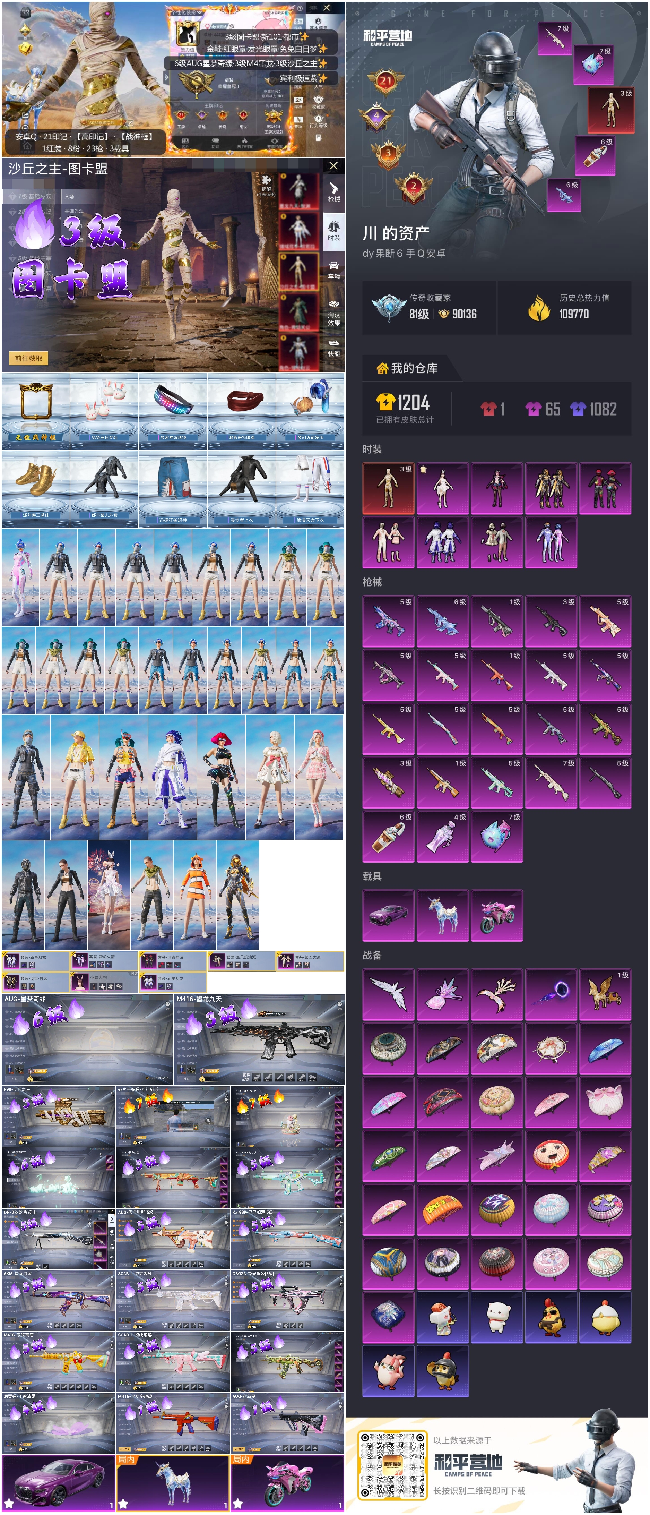Select the 1级 基础外观 level tab
Image resolution: width=650 pixels, height=1515 pixels.
pyautogui.click(x=31, y=196)
